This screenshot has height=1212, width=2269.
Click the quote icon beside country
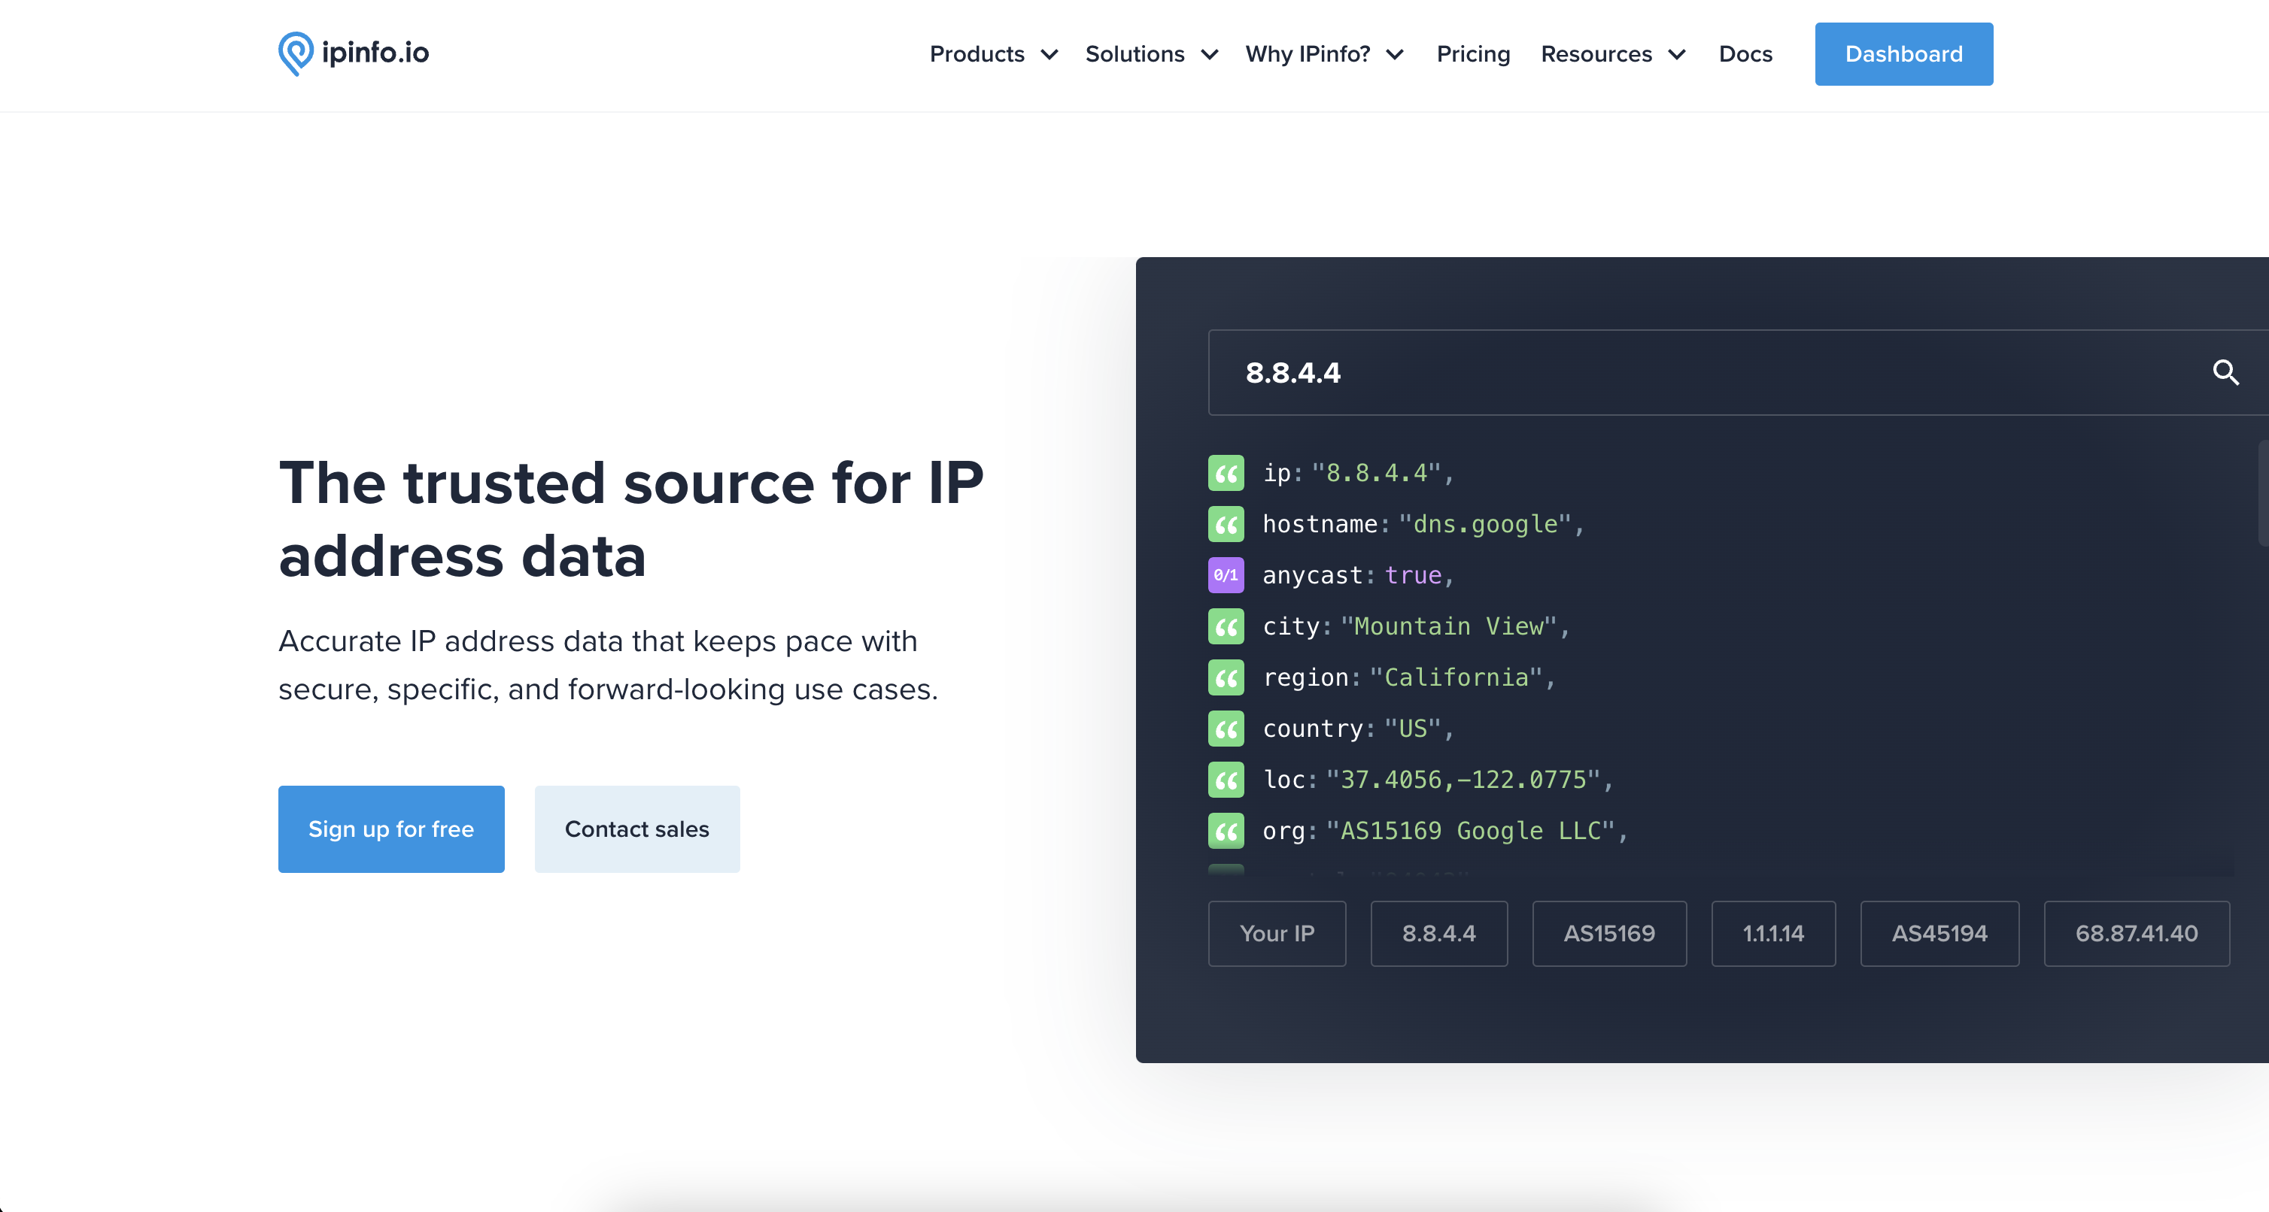pos(1226,728)
